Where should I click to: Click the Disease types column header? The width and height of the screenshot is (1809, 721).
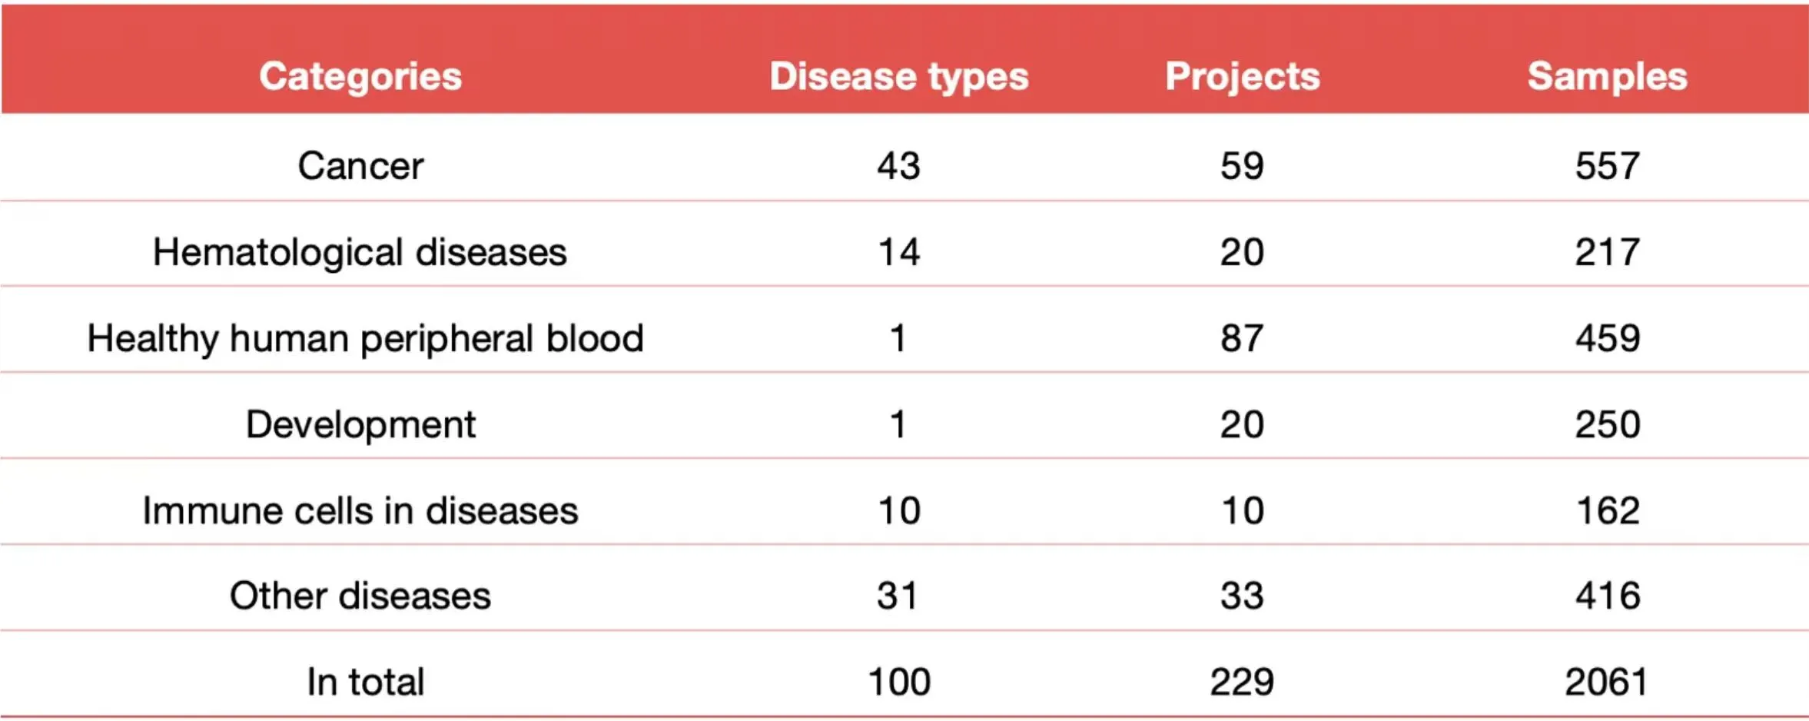898,76
